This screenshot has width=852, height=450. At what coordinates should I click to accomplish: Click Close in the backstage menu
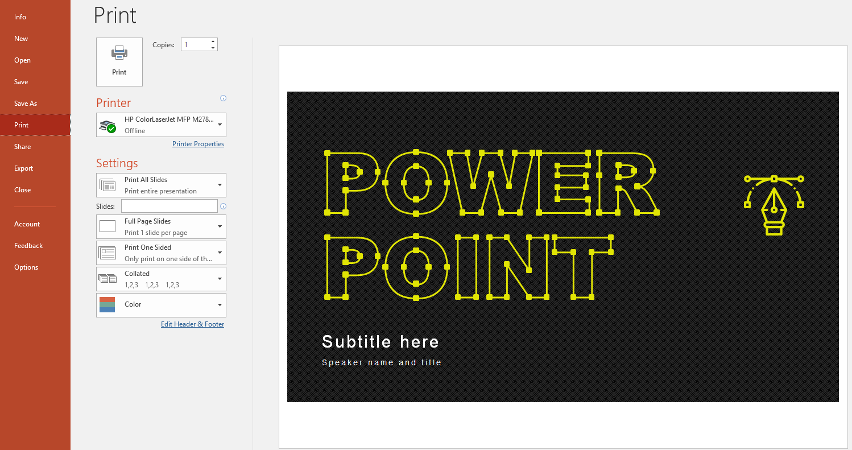(x=35, y=190)
